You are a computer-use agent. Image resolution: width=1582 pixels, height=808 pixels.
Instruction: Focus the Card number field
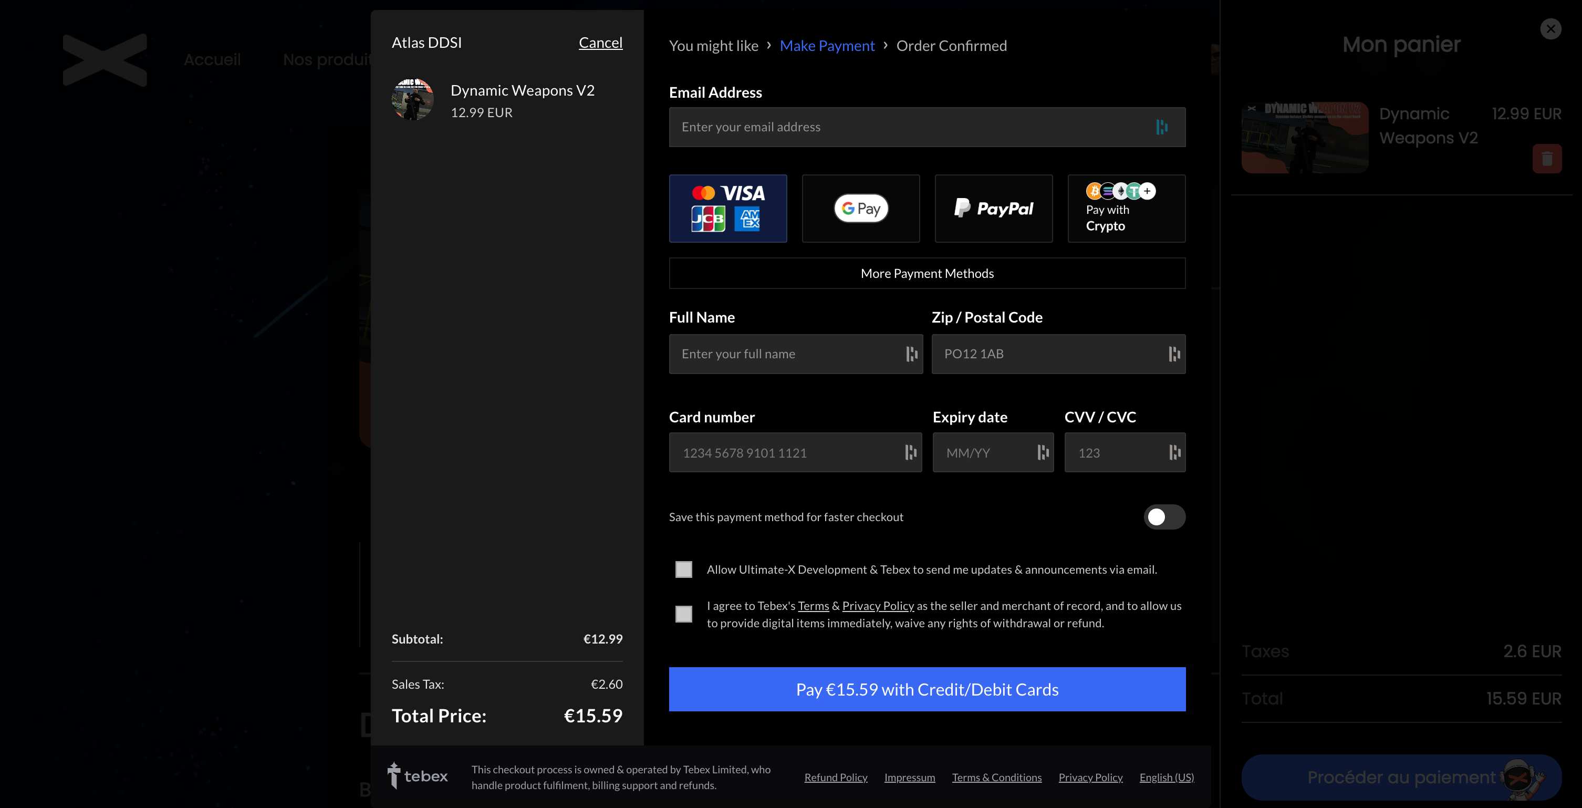click(795, 452)
